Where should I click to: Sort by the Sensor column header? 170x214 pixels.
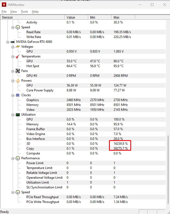click(32, 17)
